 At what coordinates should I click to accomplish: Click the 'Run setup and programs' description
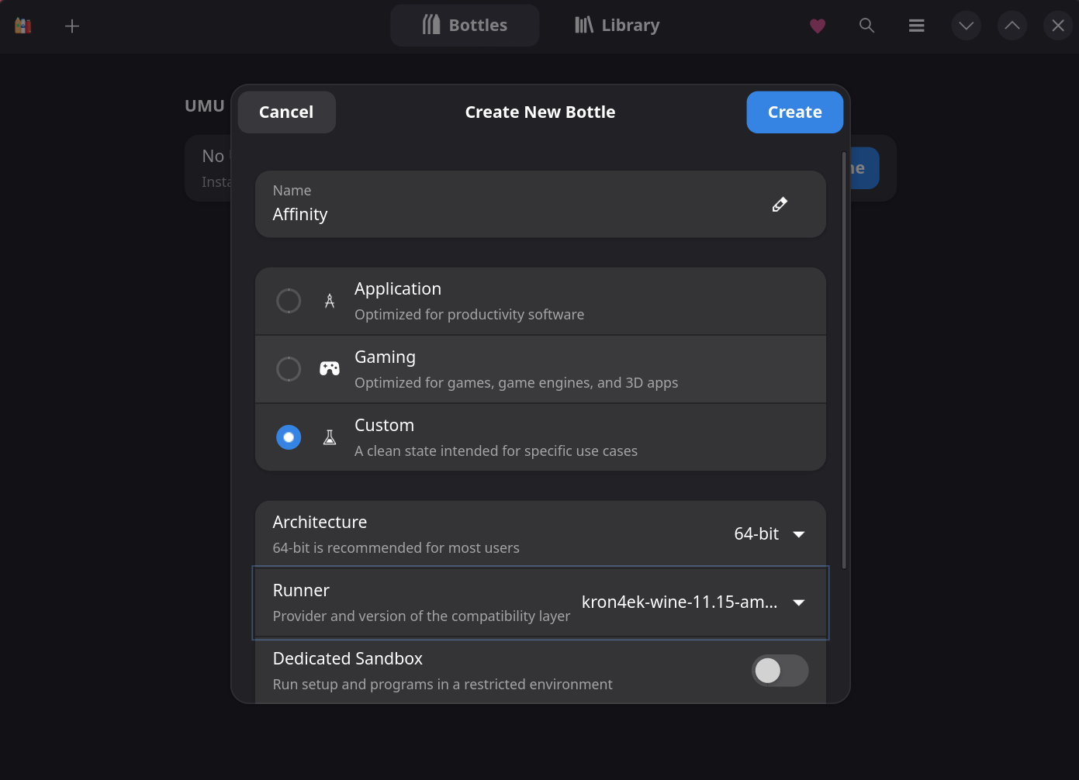443,685
